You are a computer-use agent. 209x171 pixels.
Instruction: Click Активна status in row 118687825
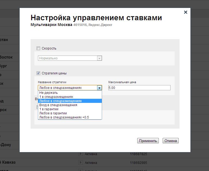tap(91, 154)
